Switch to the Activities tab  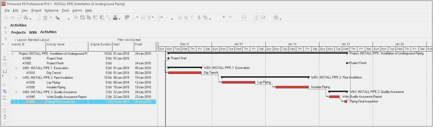(48, 32)
